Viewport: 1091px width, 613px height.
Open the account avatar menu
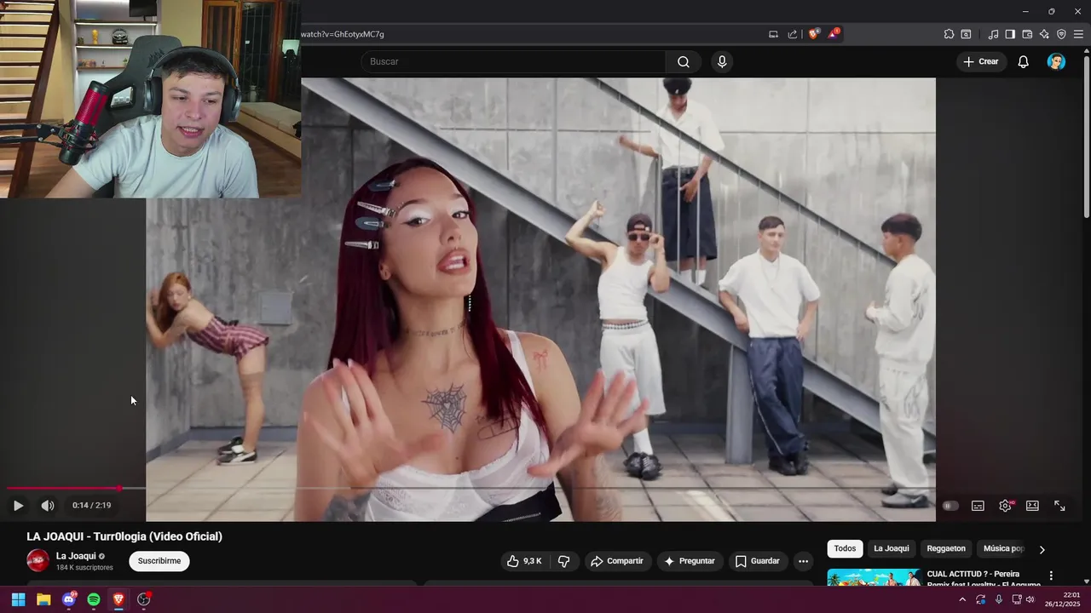click(x=1056, y=61)
